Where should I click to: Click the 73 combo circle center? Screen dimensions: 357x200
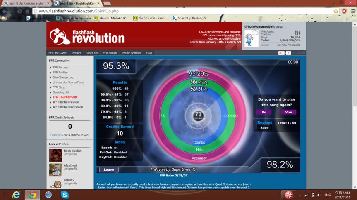pyautogui.click(x=198, y=115)
